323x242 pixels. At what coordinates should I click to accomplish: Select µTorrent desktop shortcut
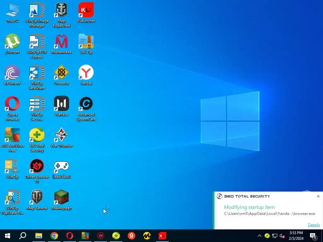[12, 44]
